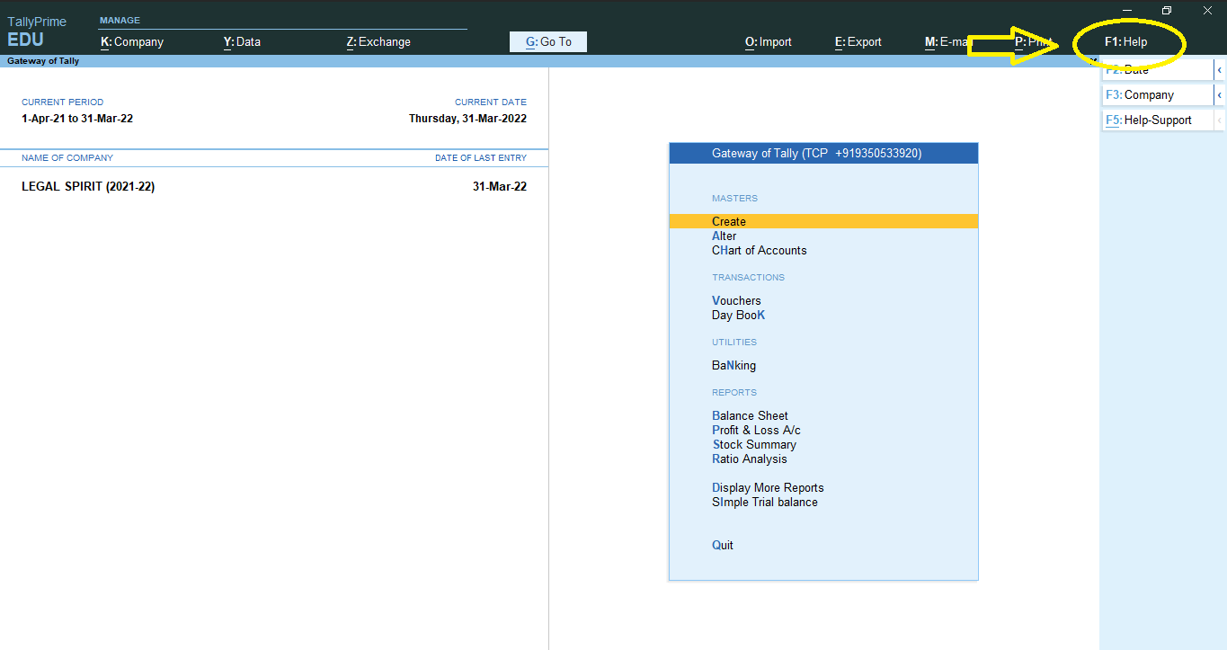The height and width of the screenshot is (650, 1227).
Task: Click the current period 1-Apr-21 to 31-Mar-22
Action: pos(77,119)
